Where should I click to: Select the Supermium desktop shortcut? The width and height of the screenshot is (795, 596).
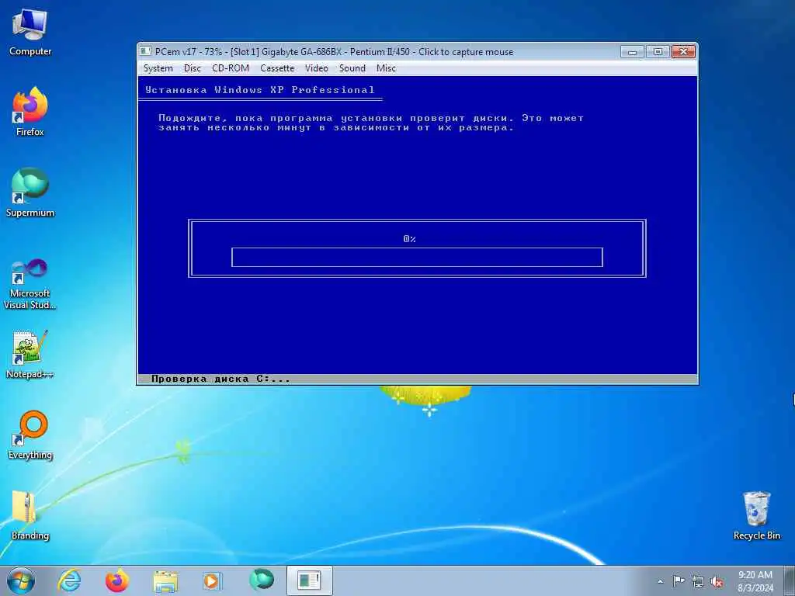pyautogui.click(x=30, y=193)
